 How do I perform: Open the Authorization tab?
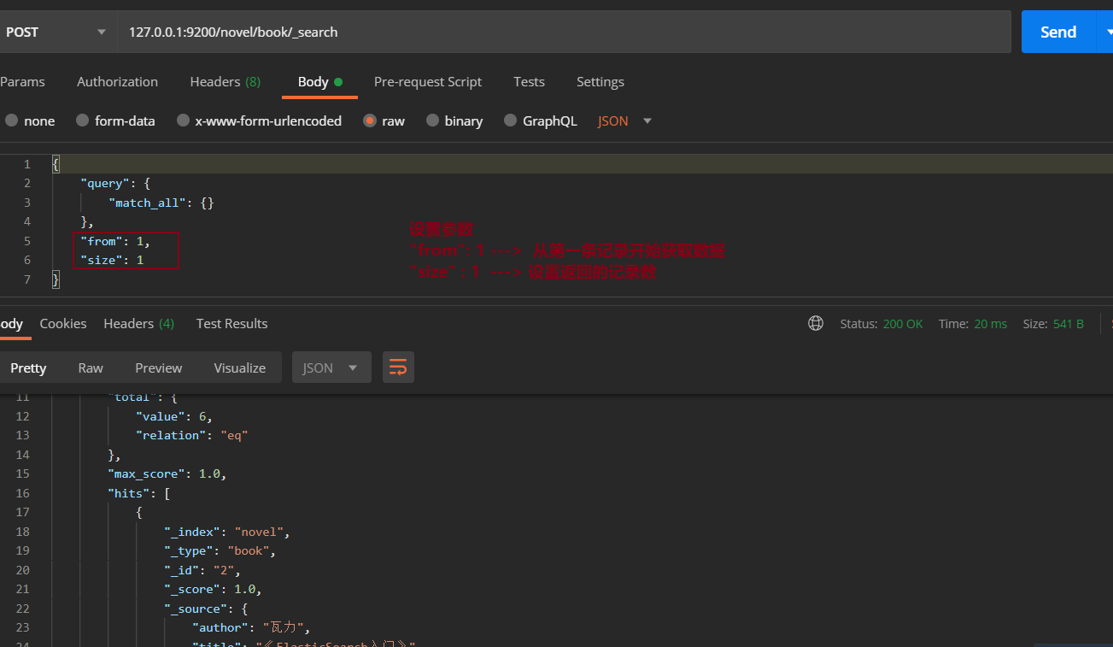(117, 81)
